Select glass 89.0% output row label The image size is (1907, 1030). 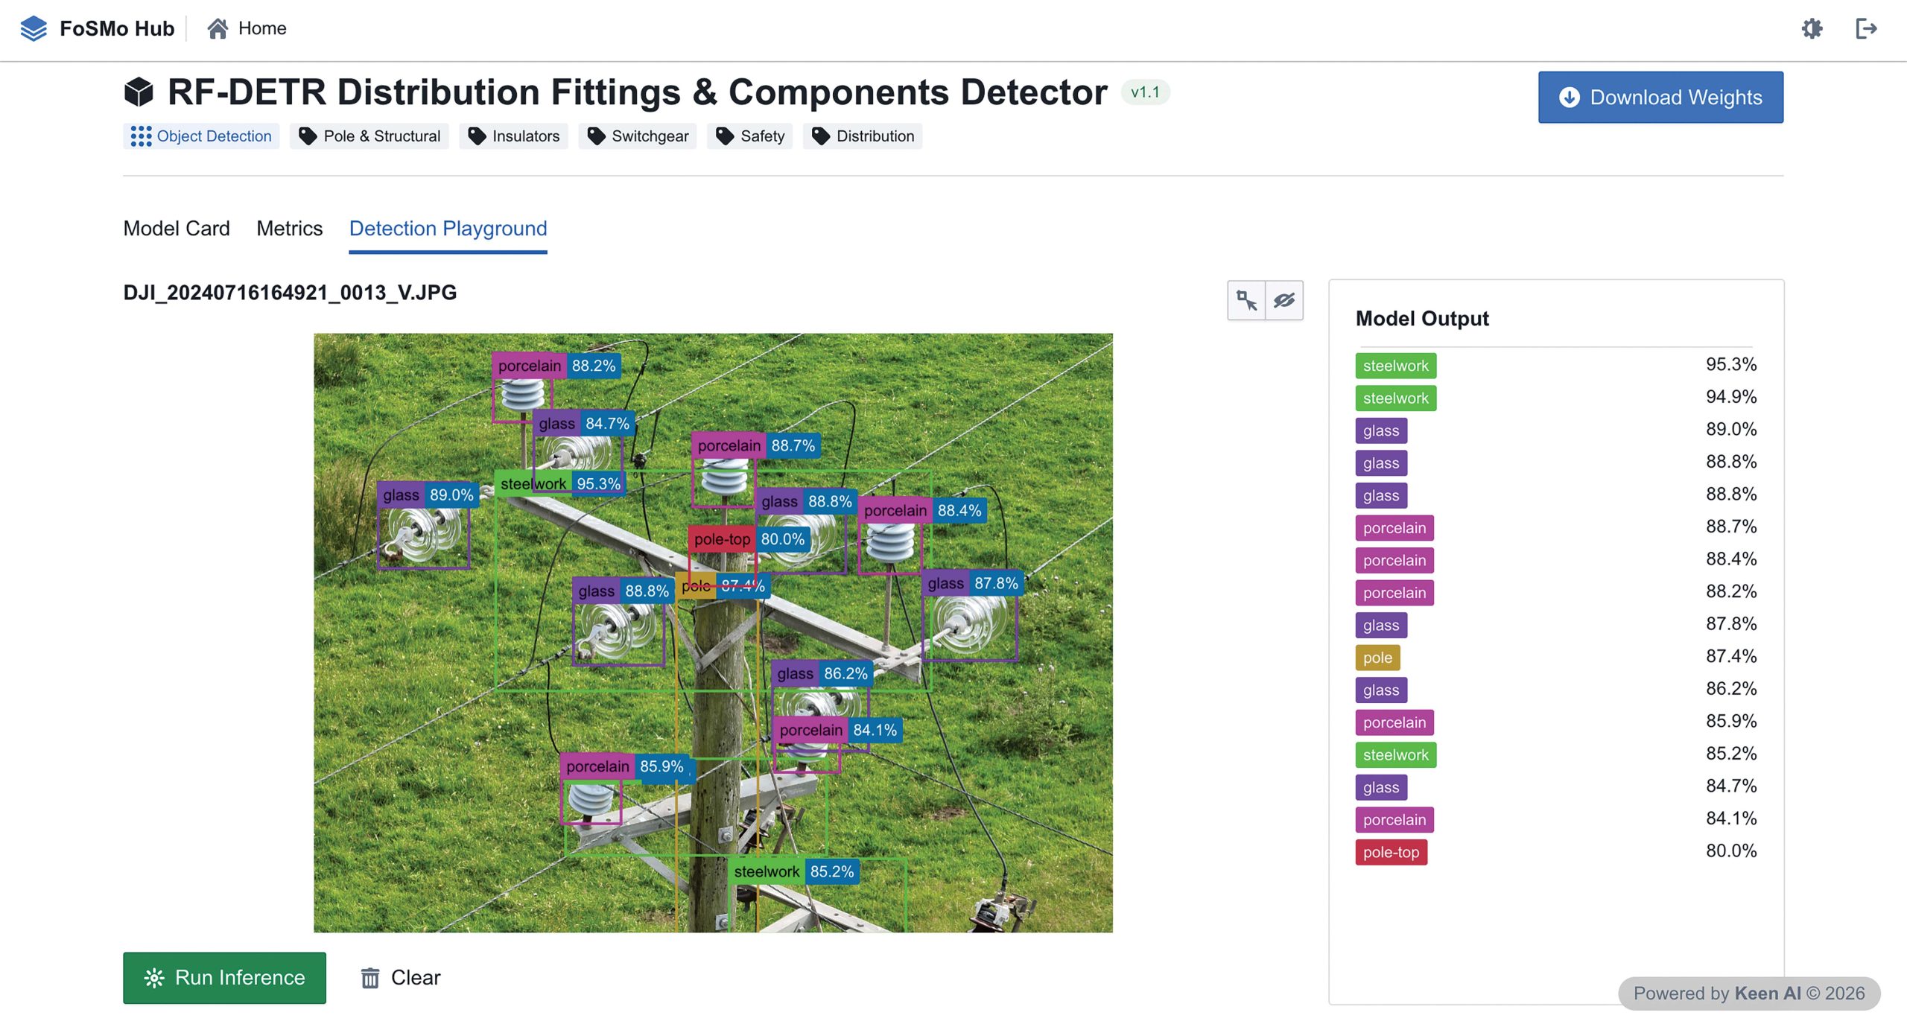pos(1381,431)
